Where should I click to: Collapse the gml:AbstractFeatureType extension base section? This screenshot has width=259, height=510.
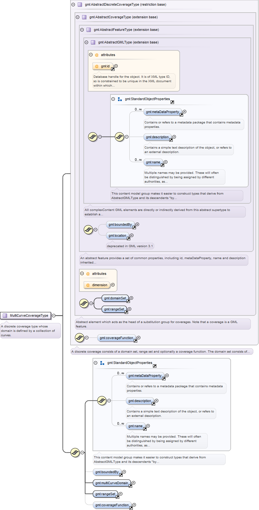pyautogui.click(x=82, y=30)
